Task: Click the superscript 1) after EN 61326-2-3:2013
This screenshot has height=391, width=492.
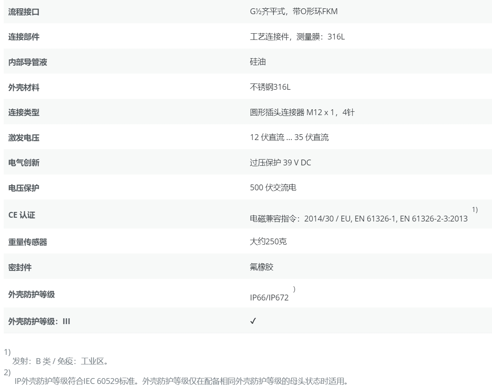Action: coord(475,210)
